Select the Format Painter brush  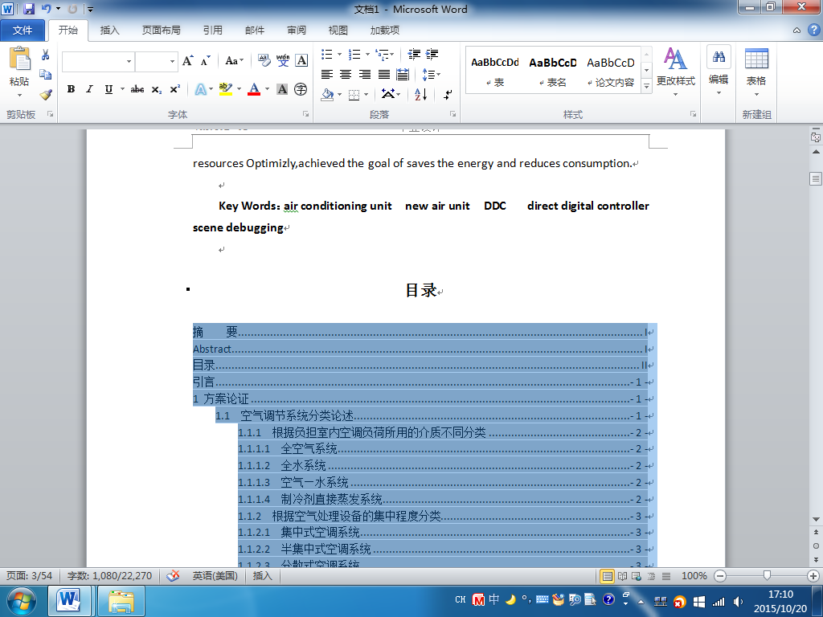pos(46,95)
